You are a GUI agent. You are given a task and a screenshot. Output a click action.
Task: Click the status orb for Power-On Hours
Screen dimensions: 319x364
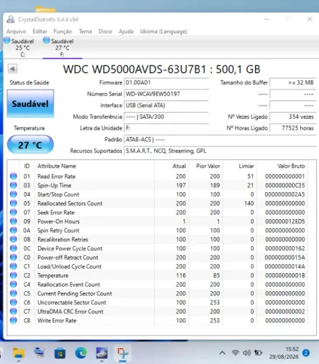click(14, 221)
